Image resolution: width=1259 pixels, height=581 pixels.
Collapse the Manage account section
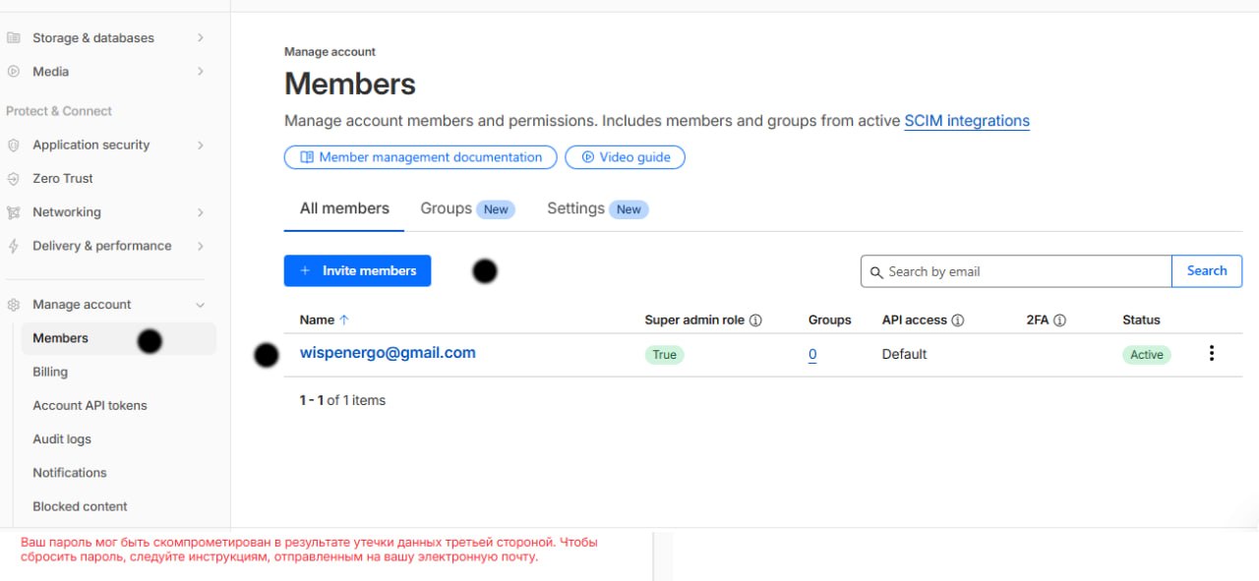pyautogui.click(x=201, y=305)
